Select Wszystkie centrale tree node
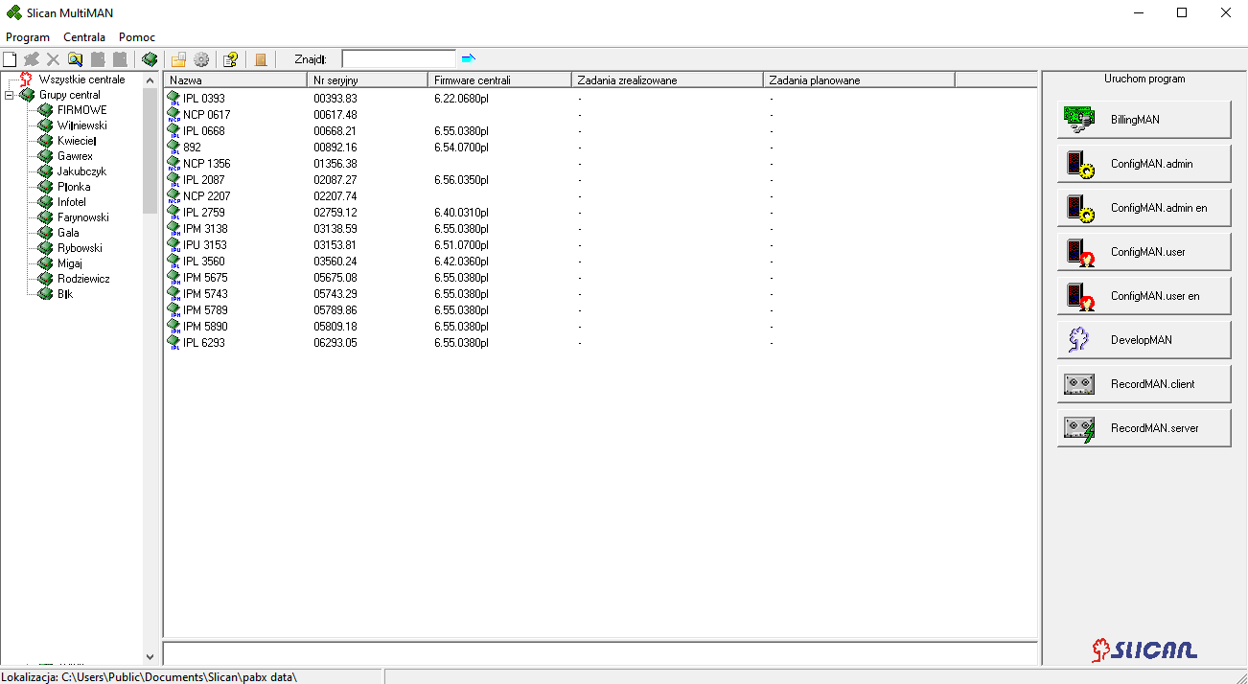The image size is (1248, 684). [x=81, y=80]
